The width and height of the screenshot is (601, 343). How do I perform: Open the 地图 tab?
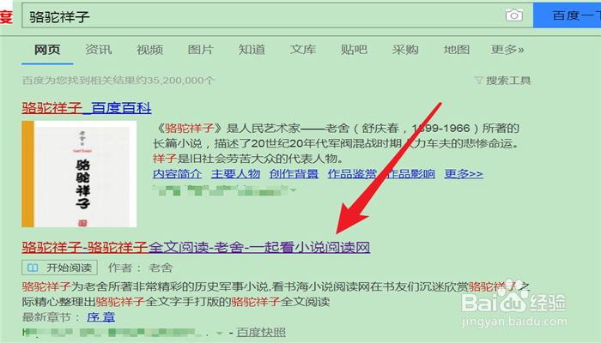457,50
